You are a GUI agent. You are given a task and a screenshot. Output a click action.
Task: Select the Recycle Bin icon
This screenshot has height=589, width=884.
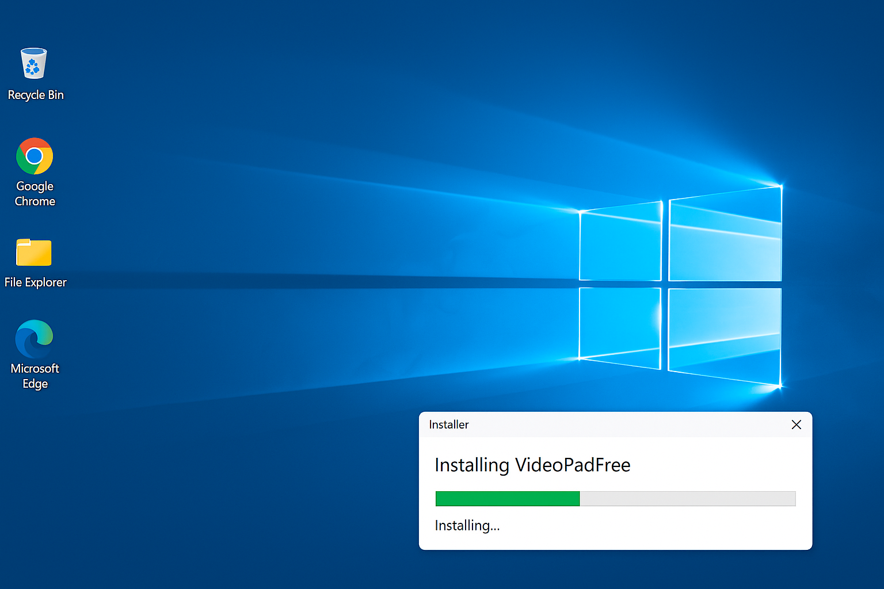pos(35,63)
